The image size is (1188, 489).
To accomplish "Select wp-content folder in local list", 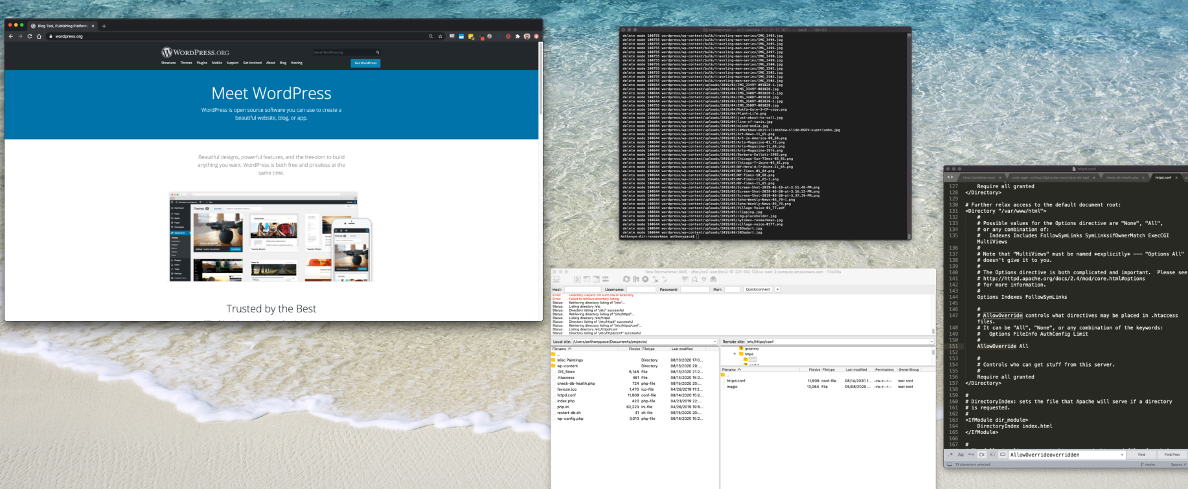I will point(567,366).
